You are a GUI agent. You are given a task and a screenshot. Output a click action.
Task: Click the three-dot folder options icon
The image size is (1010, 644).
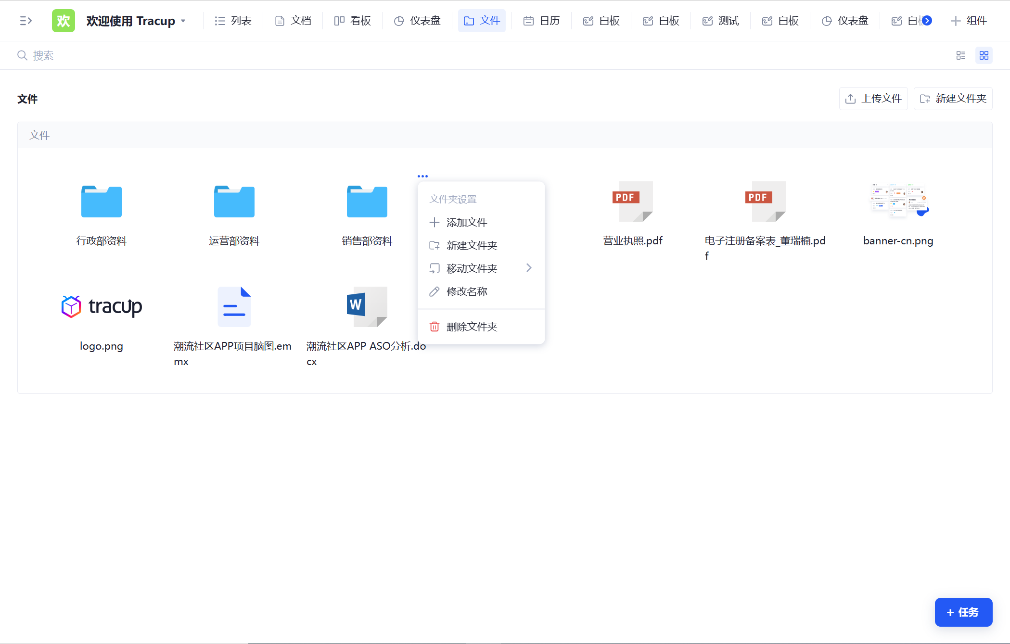[422, 176]
